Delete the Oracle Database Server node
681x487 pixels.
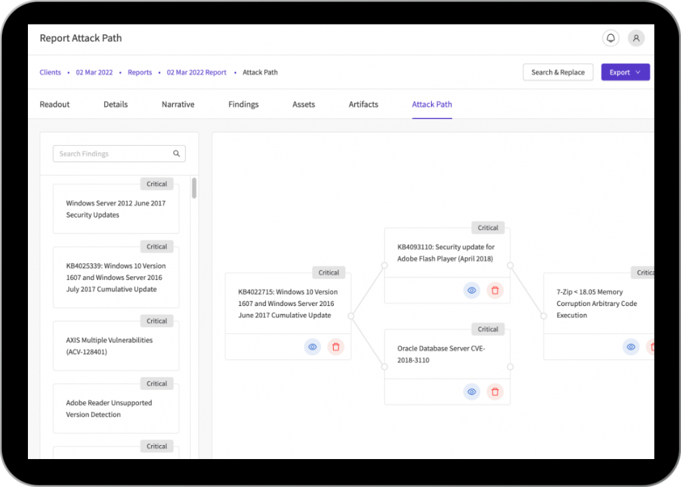pos(495,392)
